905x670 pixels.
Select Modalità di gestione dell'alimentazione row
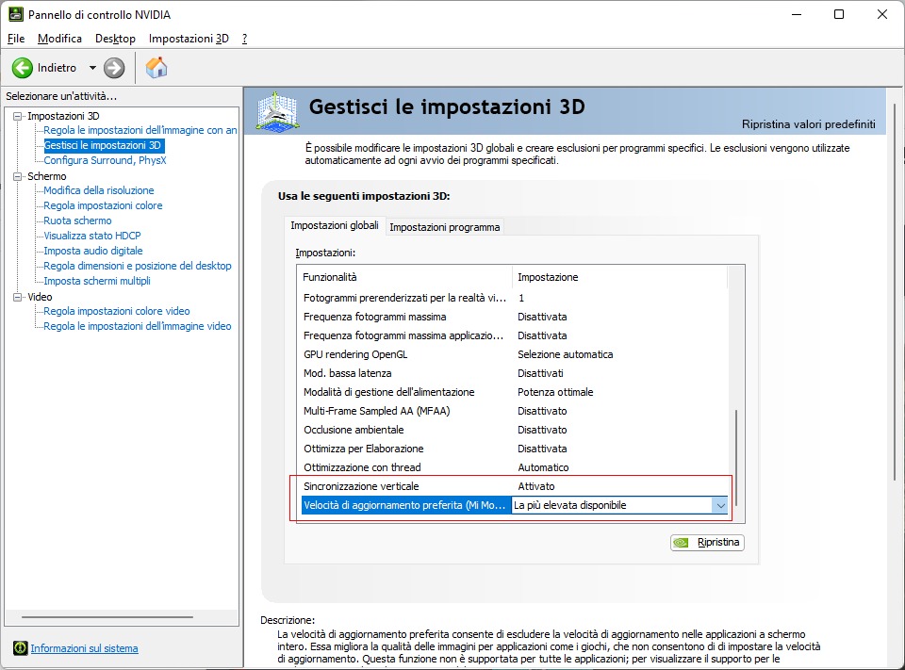515,392
